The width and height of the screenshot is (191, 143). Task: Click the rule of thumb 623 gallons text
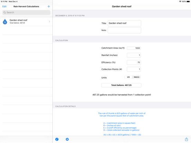point(122,115)
